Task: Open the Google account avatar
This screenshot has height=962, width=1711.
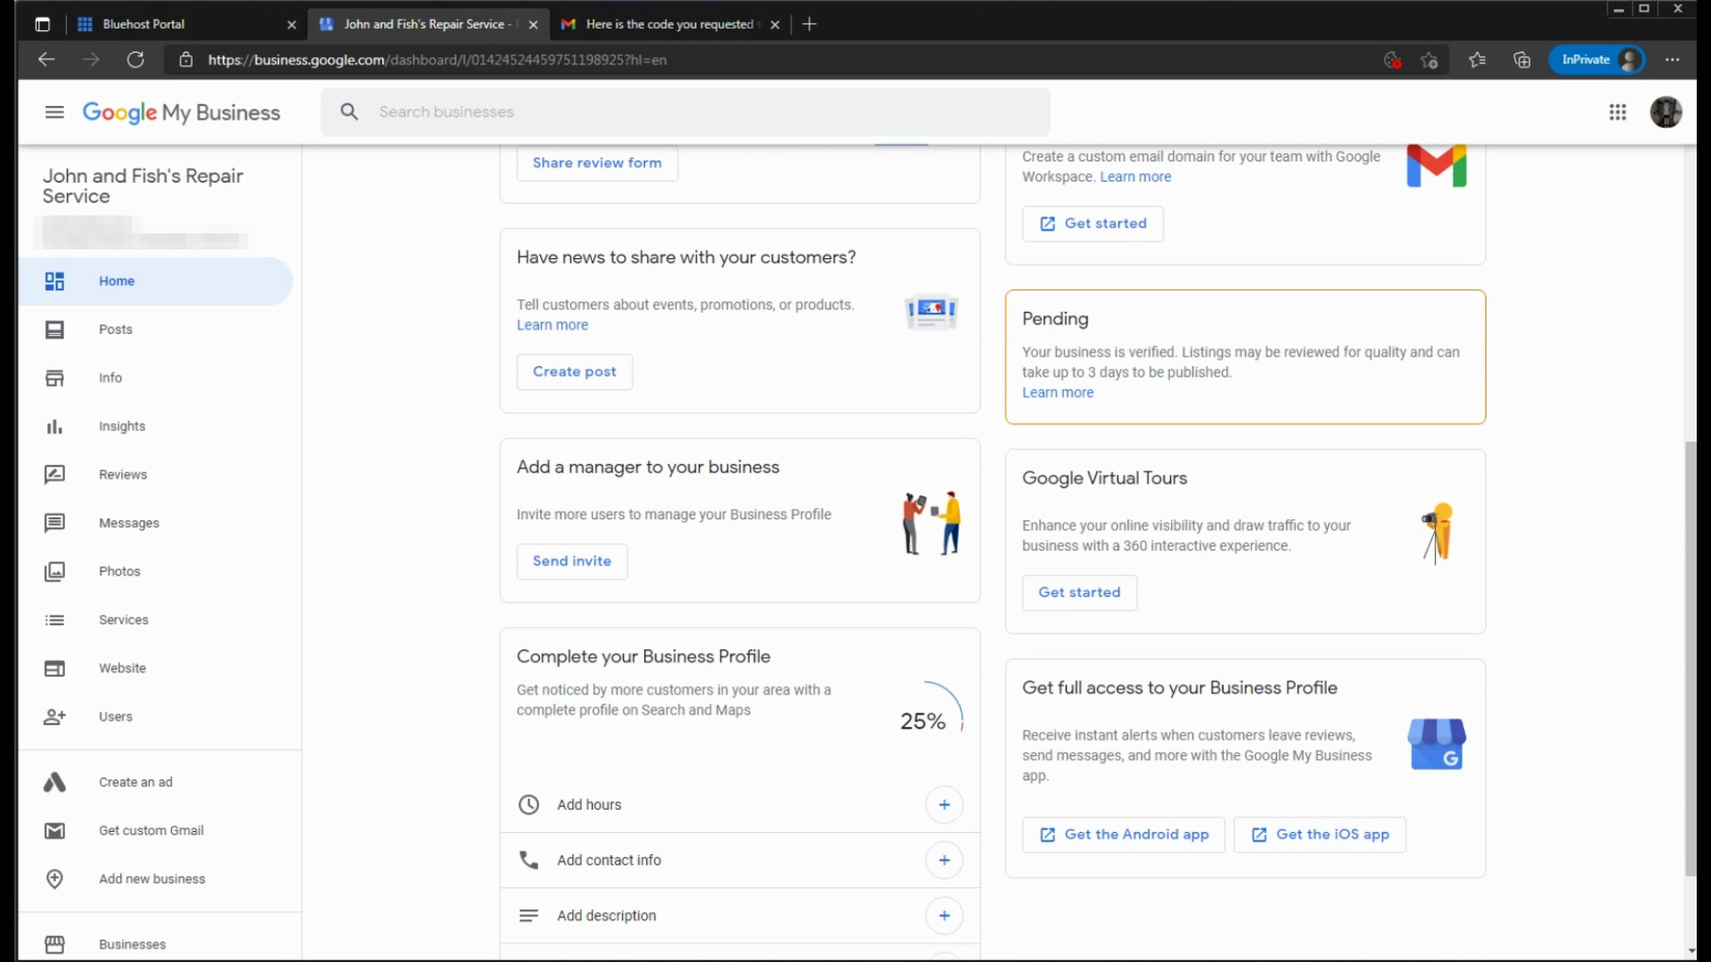Action: (x=1665, y=112)
